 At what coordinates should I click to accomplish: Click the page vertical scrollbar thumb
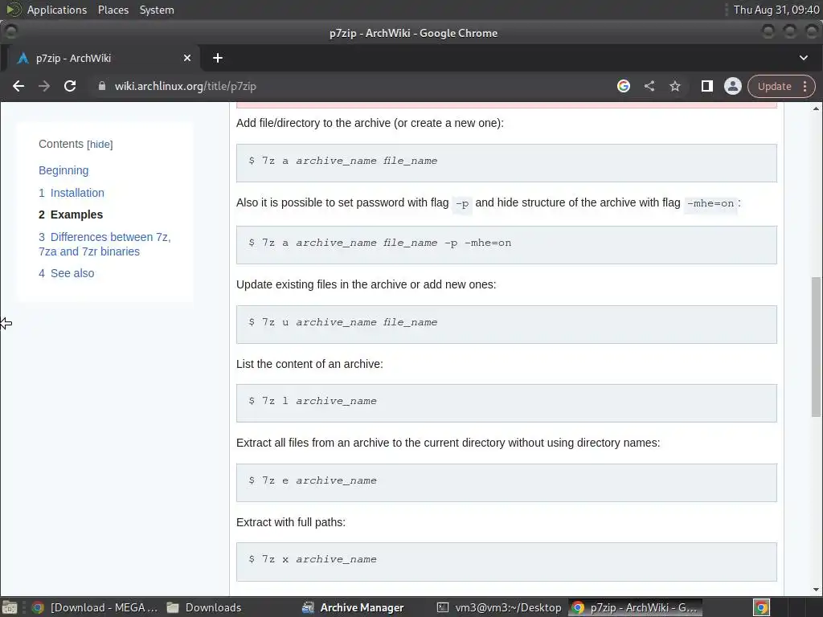[x=816, y=347]
